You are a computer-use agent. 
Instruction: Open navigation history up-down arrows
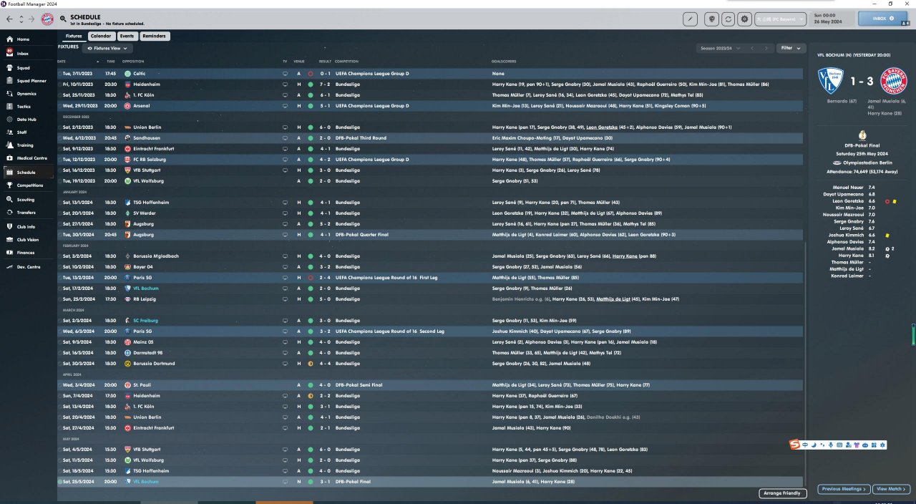point(21,19)
